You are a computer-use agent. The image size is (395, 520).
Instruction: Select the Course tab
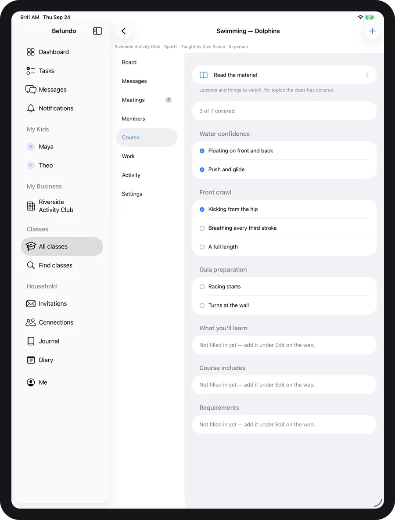click(147, 137)
